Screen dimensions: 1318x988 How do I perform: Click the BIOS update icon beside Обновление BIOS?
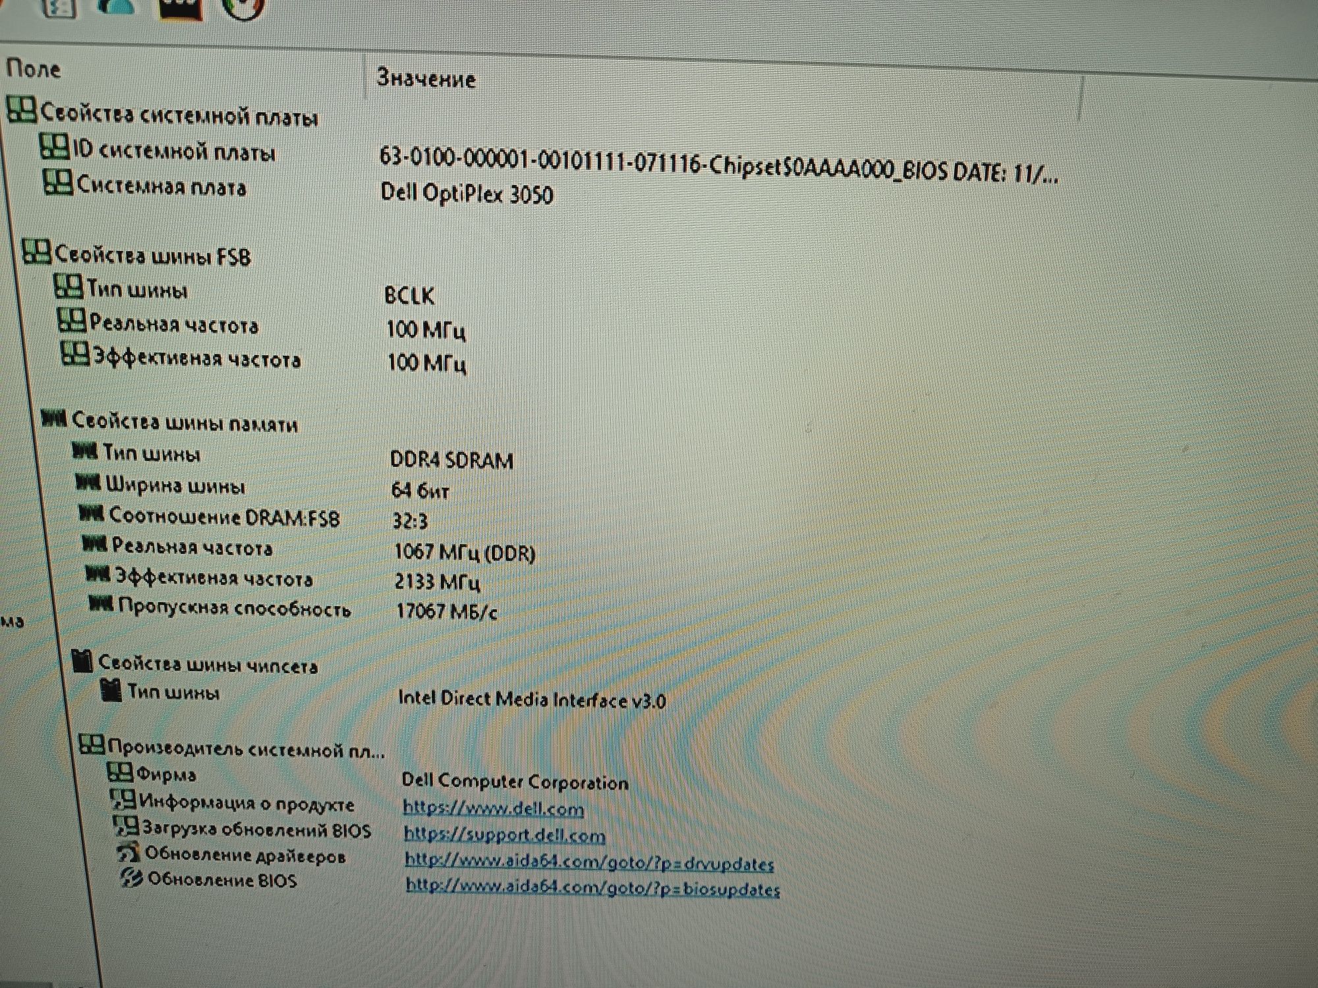(x=132, y=877)
